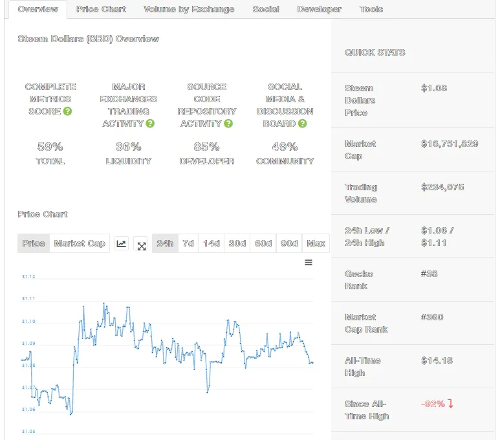The width and height of the screenshot is (500, 440).
Task: Open the Developer tab
Action: tap(319, 9)
